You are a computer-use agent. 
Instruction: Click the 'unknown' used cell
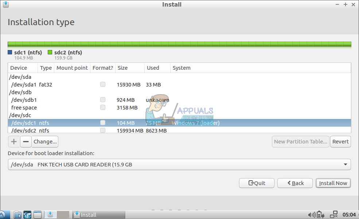[157, 100]
